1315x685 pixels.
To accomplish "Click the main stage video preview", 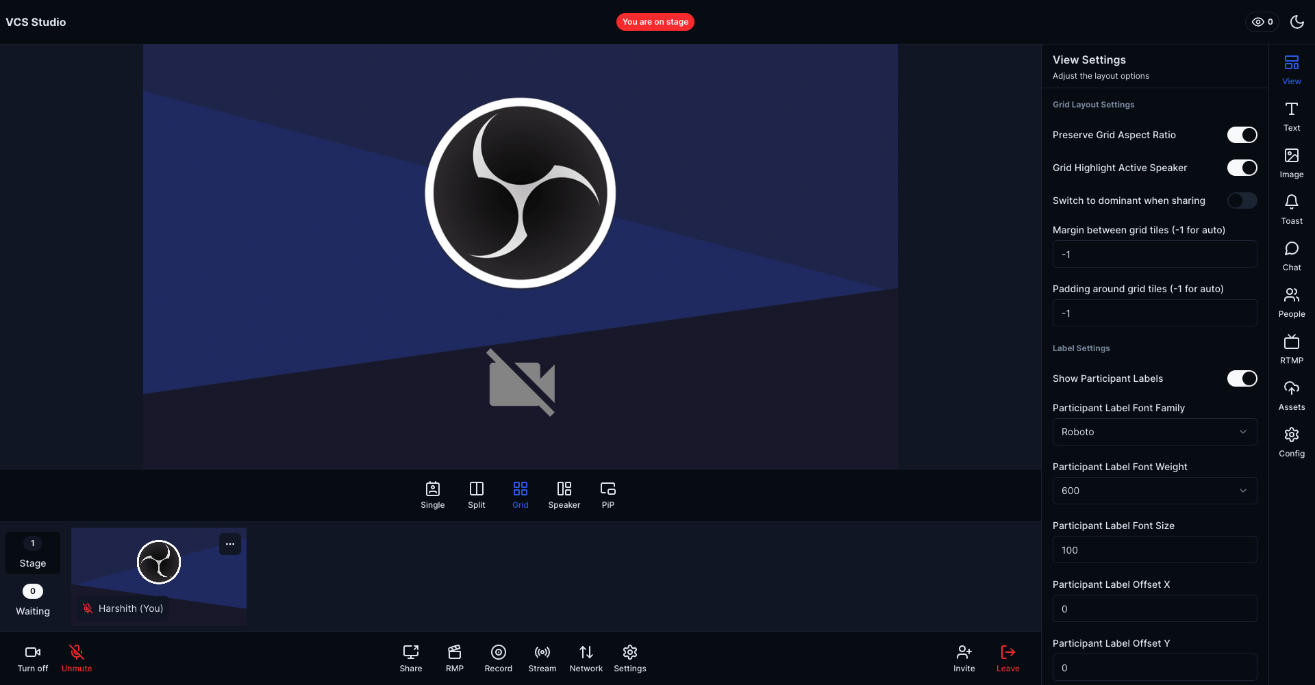I will [521, 257].
